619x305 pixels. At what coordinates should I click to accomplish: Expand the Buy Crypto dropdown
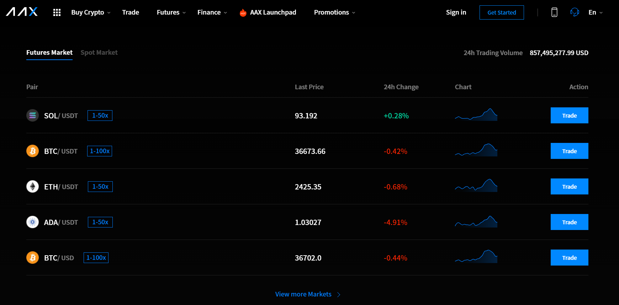pos(91,12)
